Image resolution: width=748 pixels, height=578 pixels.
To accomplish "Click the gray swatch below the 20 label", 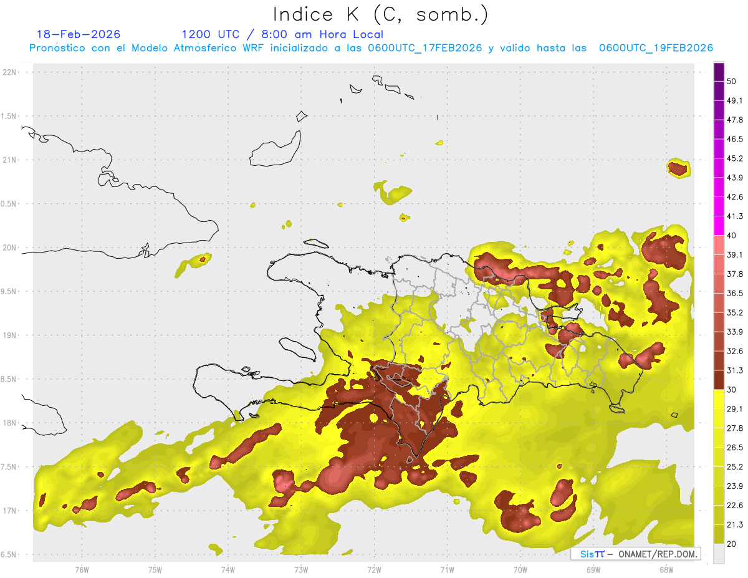I will (719, 553).
